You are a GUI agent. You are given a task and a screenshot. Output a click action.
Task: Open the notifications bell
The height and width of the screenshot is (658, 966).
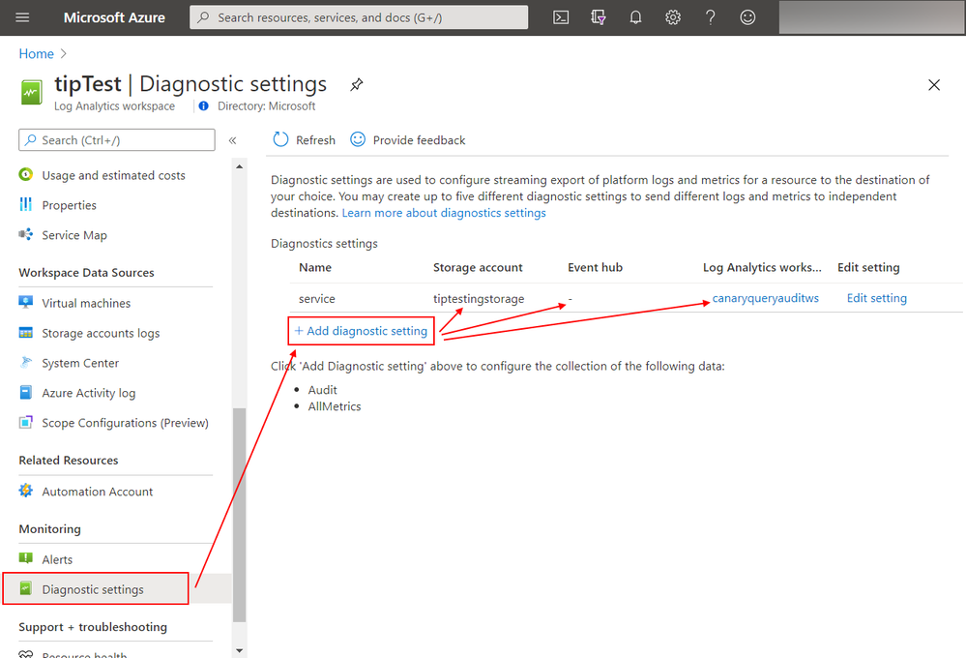(636, 17)
